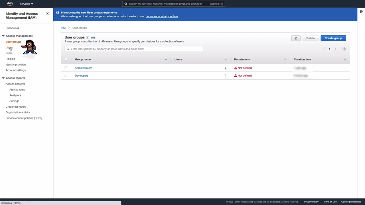Click the Delete button
This screenshot has height=205, width=365.
[x=311, y=38]
